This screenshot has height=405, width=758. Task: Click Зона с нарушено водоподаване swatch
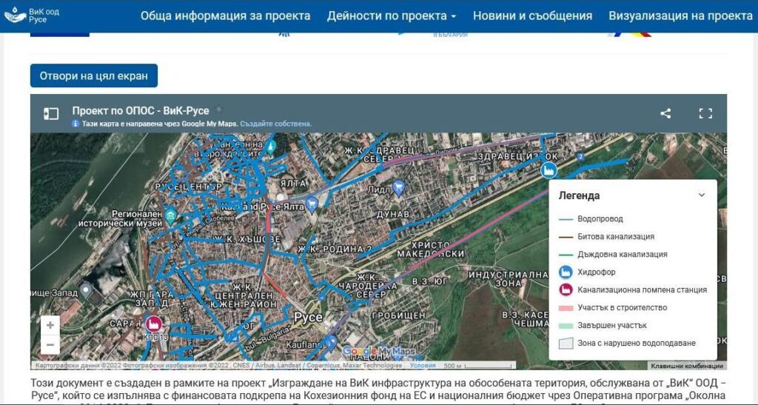pos(566,344)
